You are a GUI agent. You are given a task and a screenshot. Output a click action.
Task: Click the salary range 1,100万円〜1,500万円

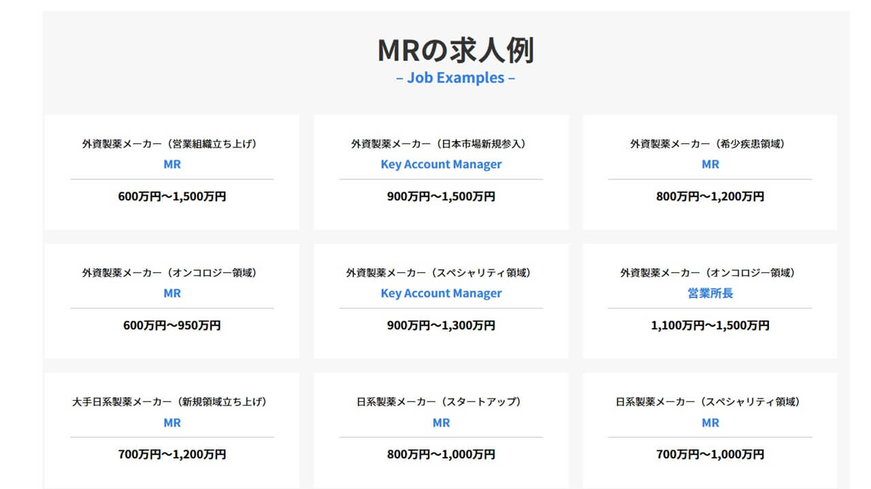tap(710, 325)
